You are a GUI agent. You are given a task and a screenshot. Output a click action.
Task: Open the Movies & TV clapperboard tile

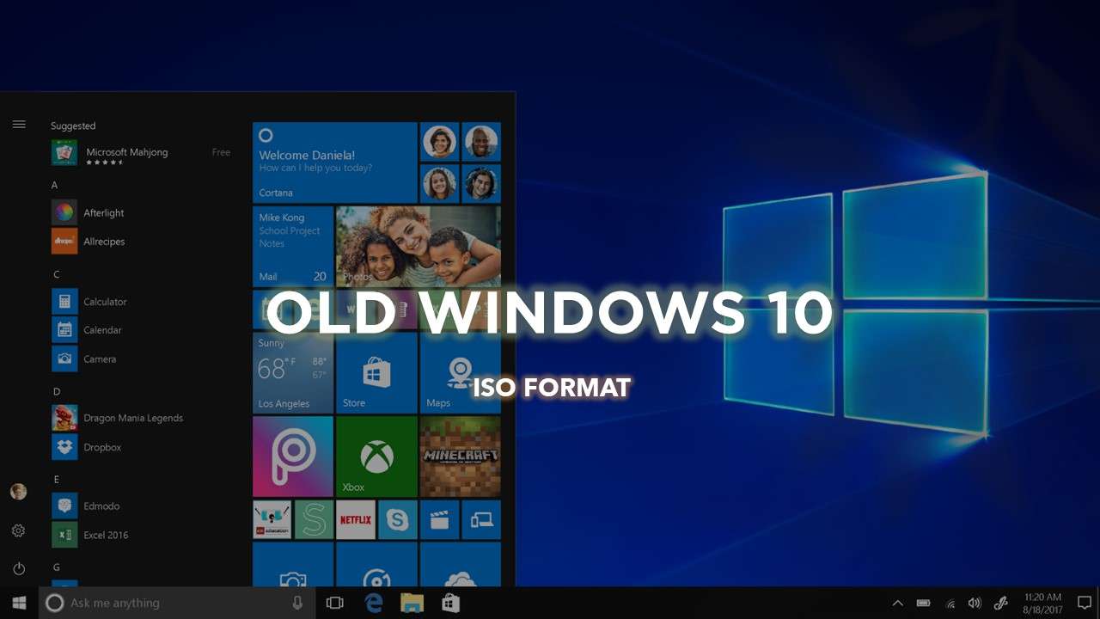pos(439,519)
